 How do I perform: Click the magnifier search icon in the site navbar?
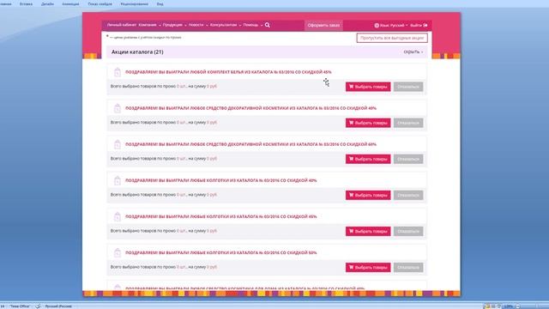[x=268, y=25]
